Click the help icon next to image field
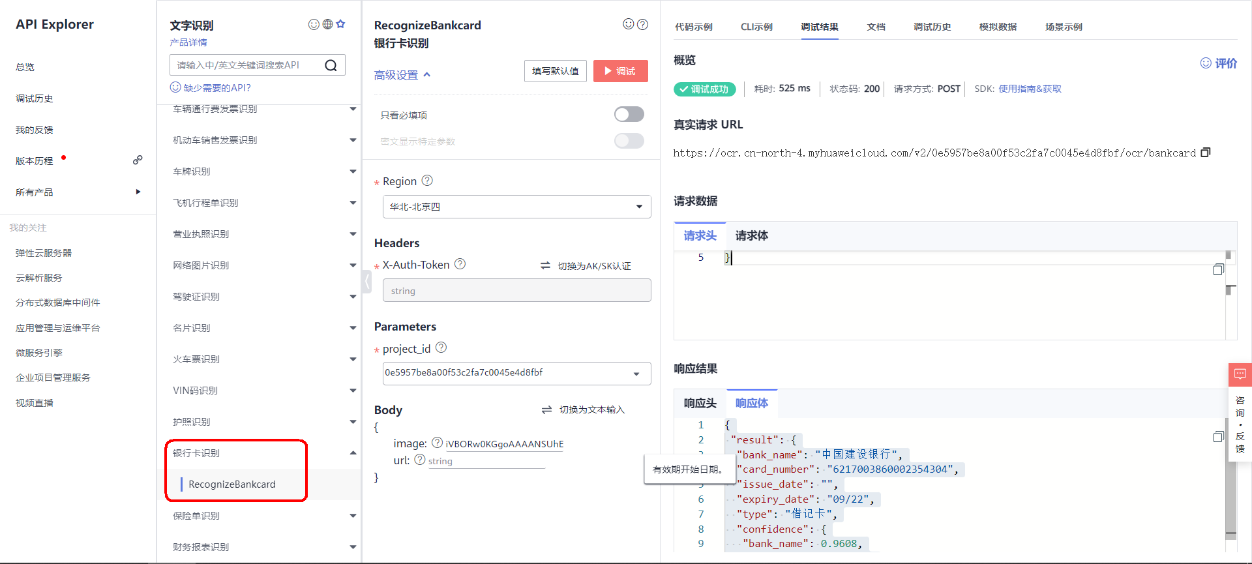This screenshot has width=1252, height=564. point(437,443)
